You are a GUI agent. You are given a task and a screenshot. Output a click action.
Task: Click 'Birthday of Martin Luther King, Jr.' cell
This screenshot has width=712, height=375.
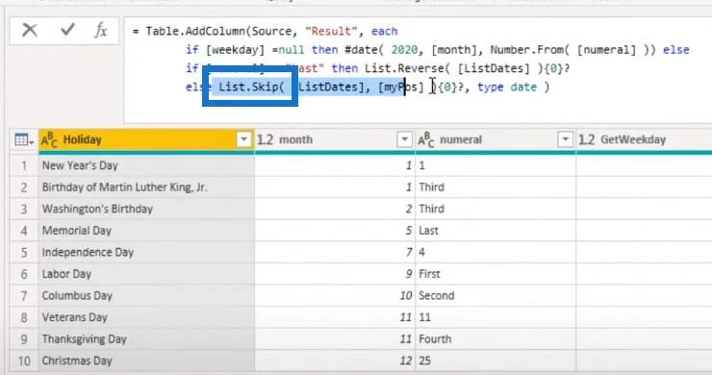(146, 187)
